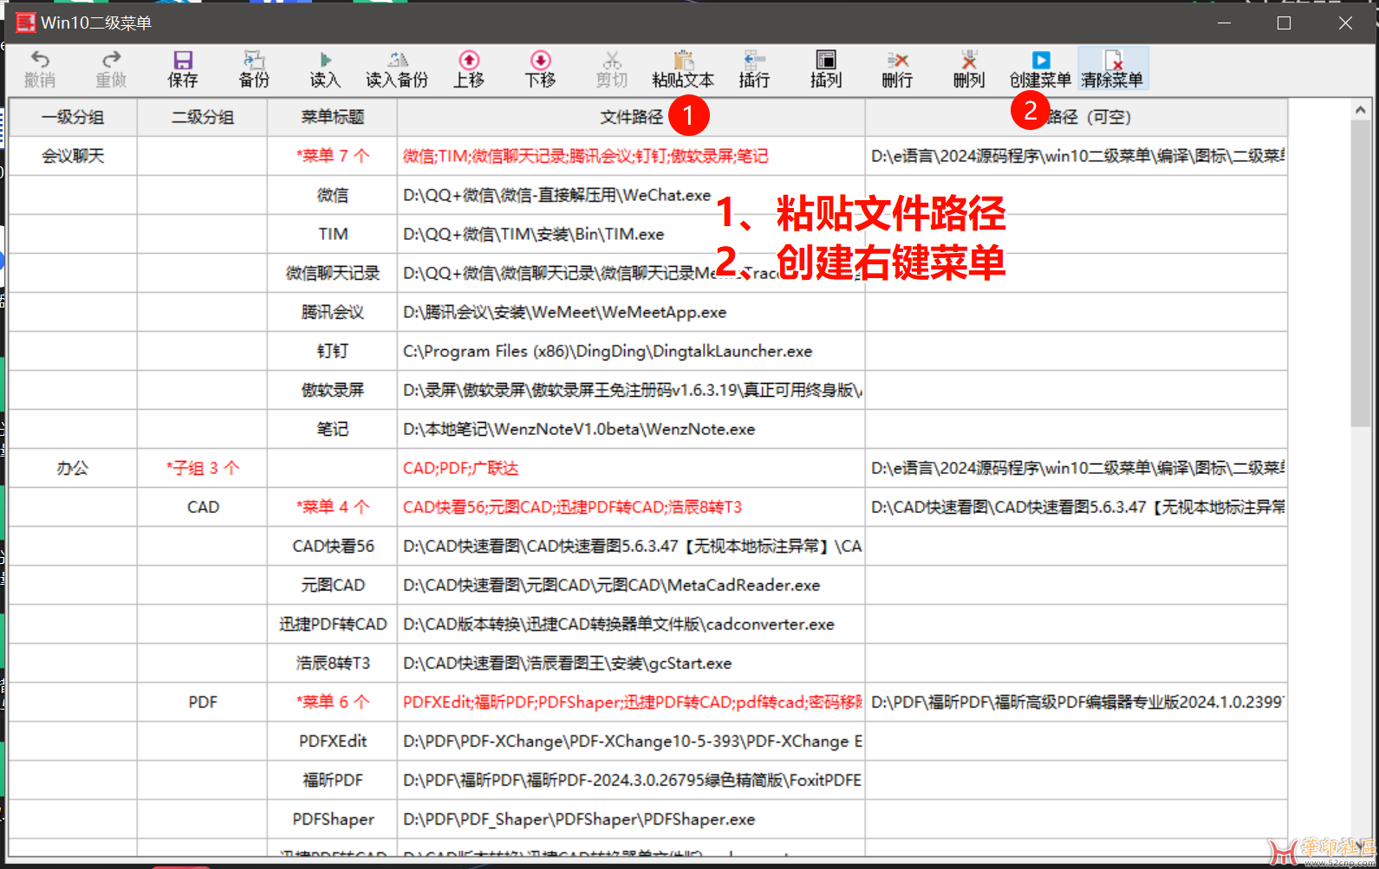1379x869 pixels.
Task: Select the 笔记 menu title cell
Action: pos(333,429)
